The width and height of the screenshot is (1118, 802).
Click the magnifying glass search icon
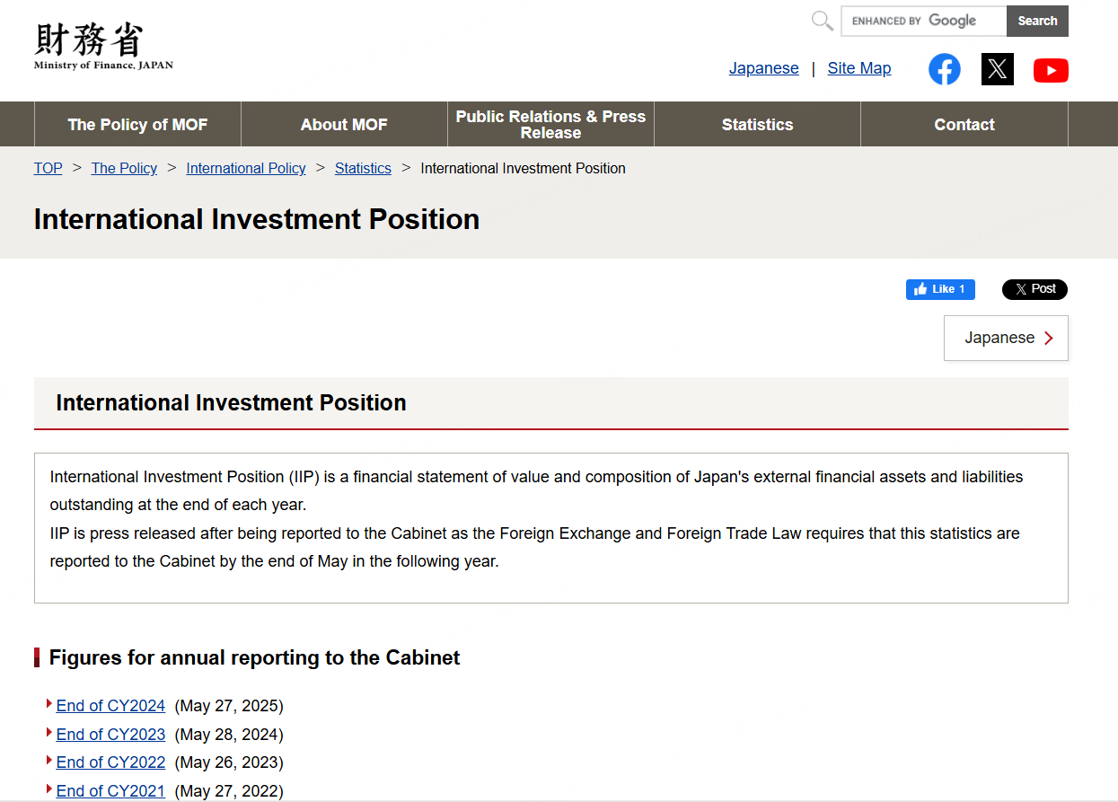[x=822, y=21]
